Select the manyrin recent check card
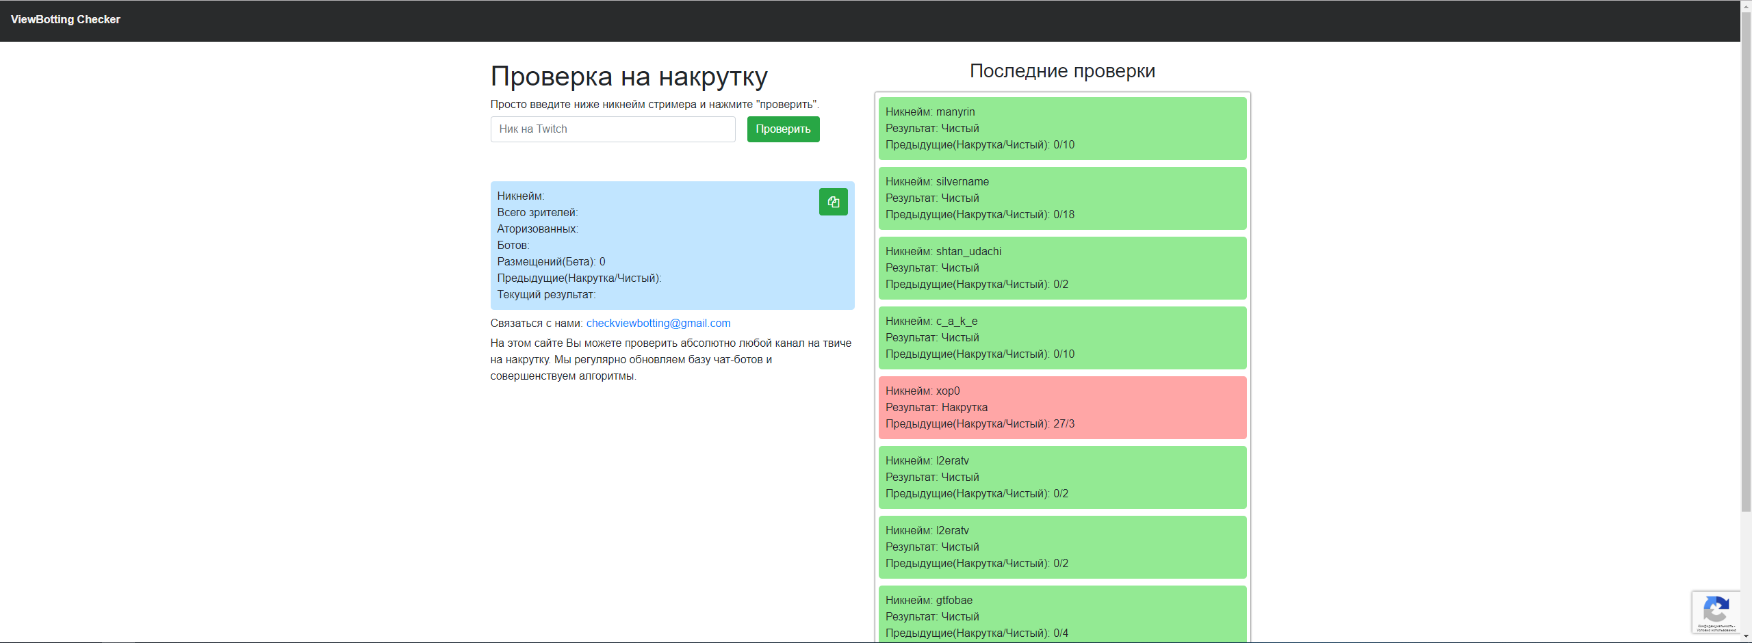Viewport: 1752px width, 643px height. (x=1062, y=129)
